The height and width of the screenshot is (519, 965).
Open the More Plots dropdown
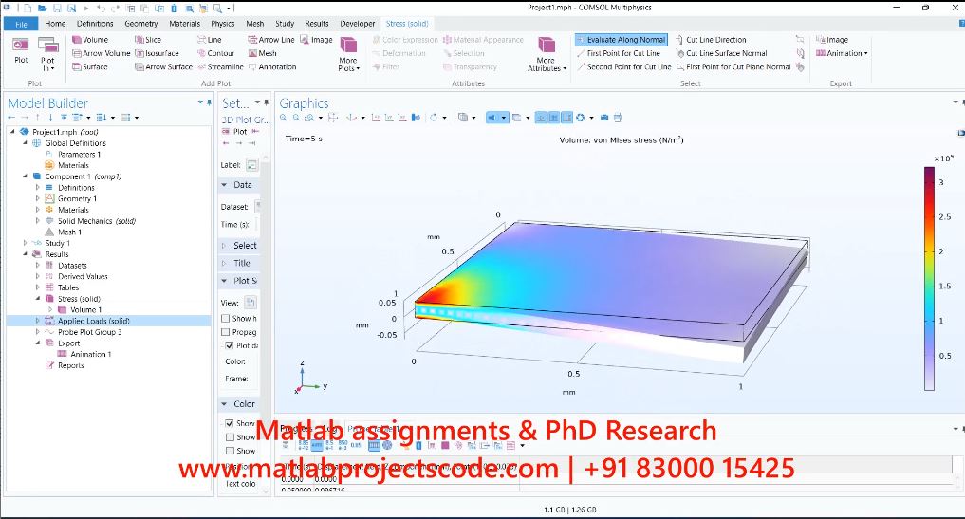[x=348, y=54]
